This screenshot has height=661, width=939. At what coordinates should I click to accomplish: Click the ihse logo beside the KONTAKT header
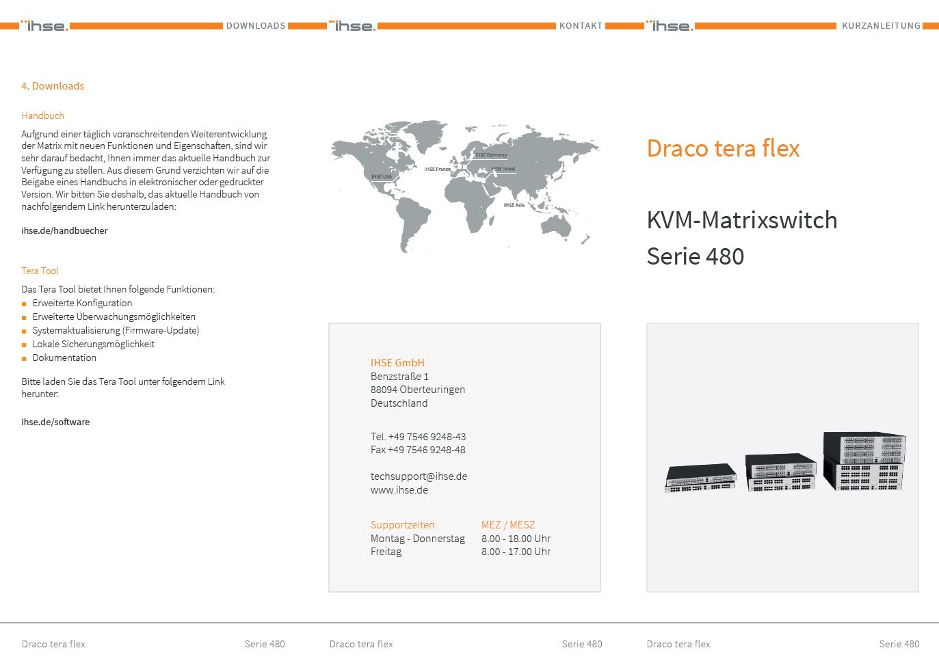pyautogui.click(x=352, y=26)
